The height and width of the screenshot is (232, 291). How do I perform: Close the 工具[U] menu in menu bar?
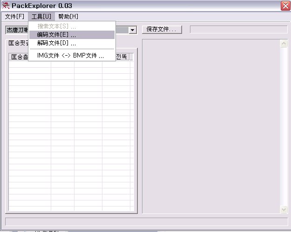pos(41,16)
